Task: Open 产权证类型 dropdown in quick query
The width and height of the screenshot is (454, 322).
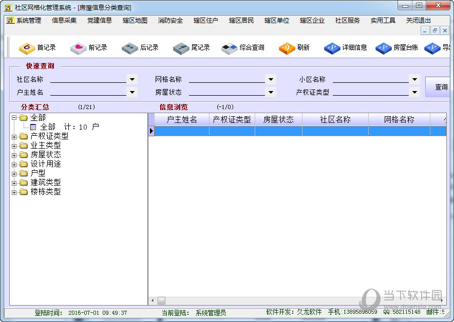Action: [414, 92]
